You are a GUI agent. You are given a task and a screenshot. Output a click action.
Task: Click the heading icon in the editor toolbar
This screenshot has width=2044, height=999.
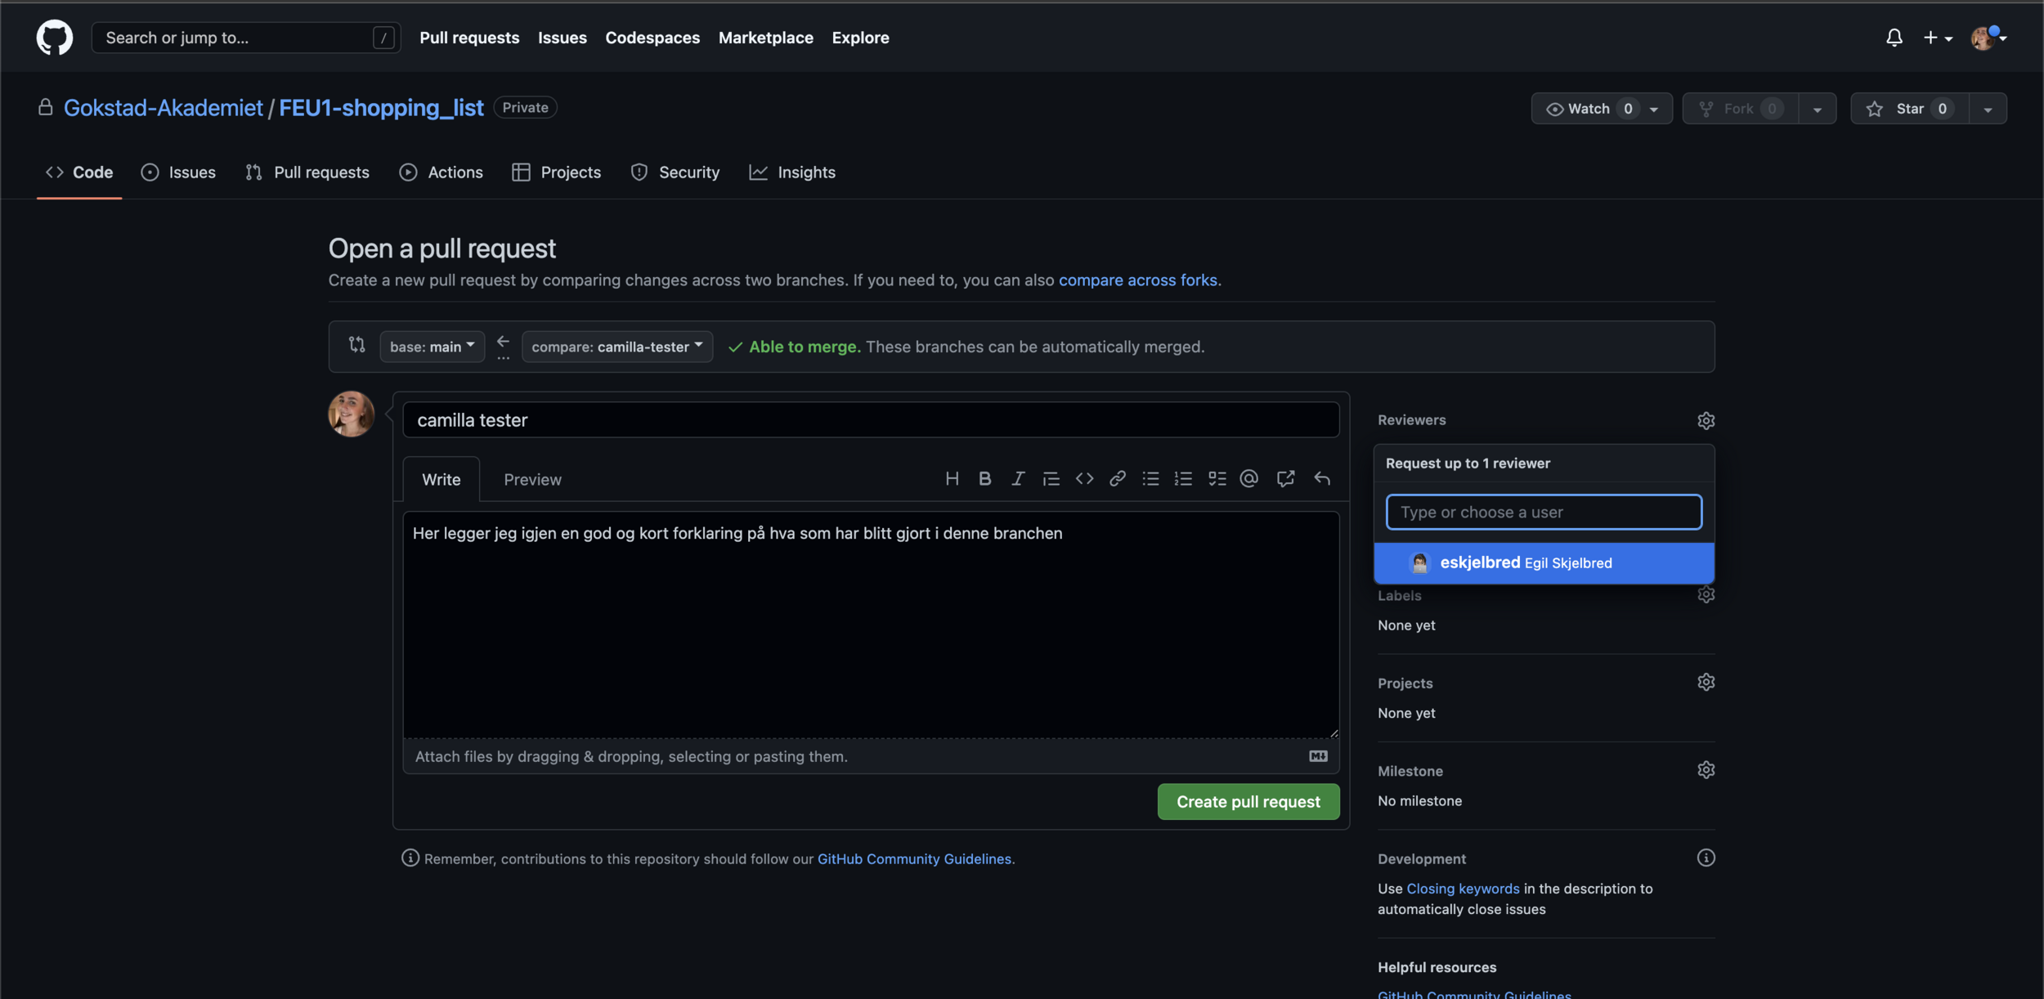pos(952,479)
